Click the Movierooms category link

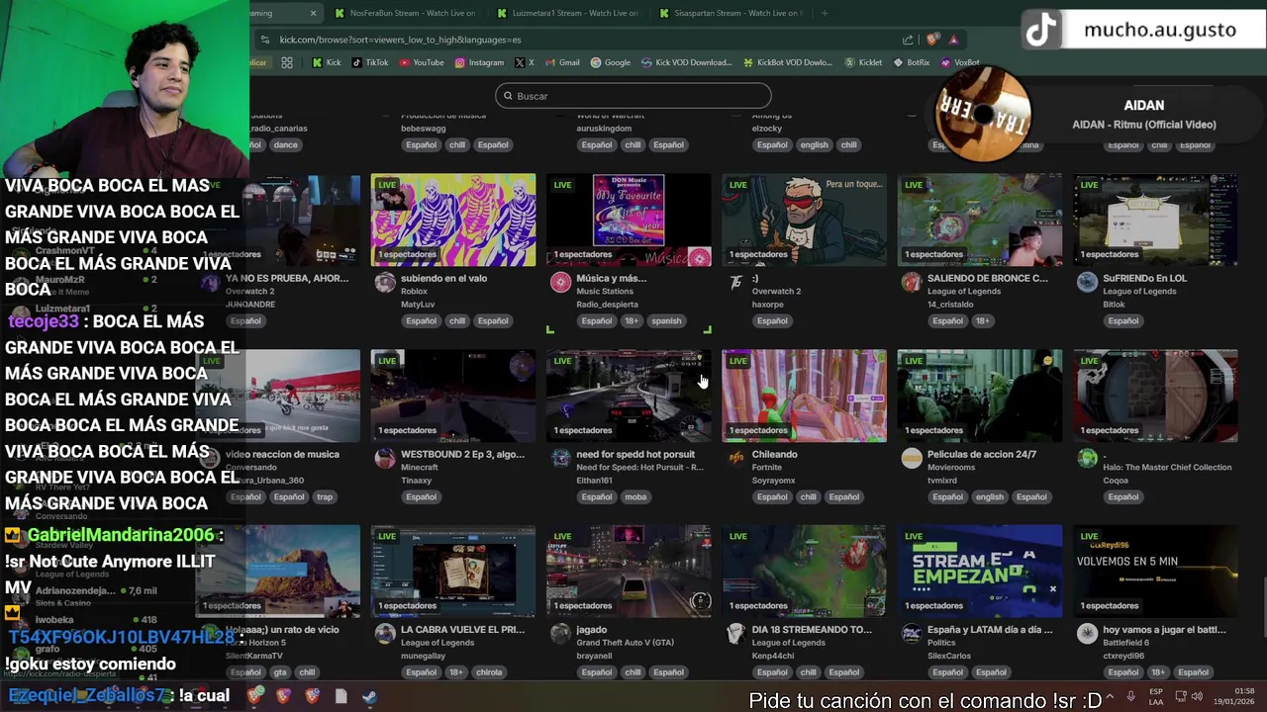click(x=950, y=467)
